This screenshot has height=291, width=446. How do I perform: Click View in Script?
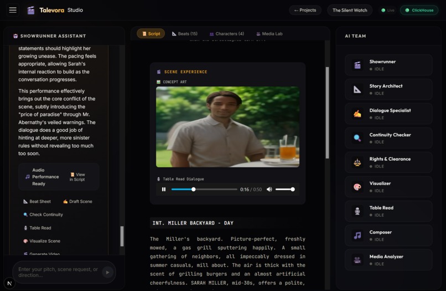[x=77, y=177]
